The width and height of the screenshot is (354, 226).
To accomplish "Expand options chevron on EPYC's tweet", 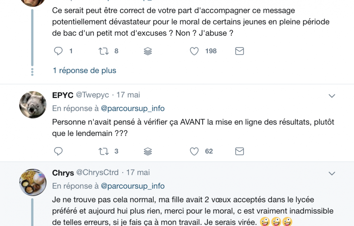I will 332,96.
